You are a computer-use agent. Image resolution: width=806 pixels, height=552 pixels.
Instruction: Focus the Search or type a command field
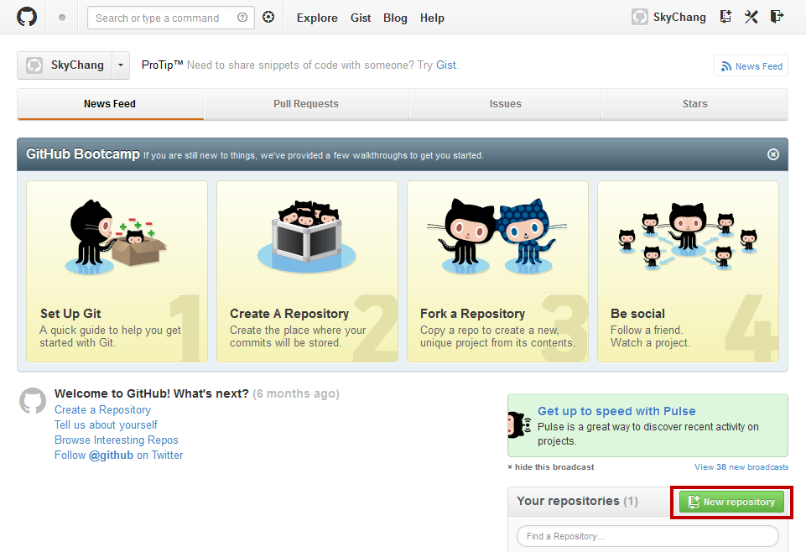pyautogui.click(x=171, y=18)
